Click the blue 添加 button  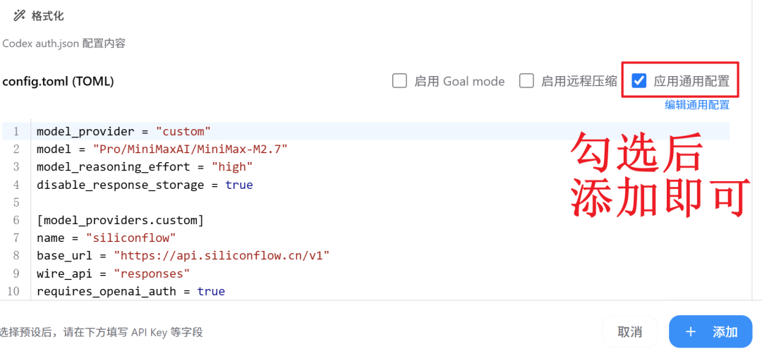(710, 332)
